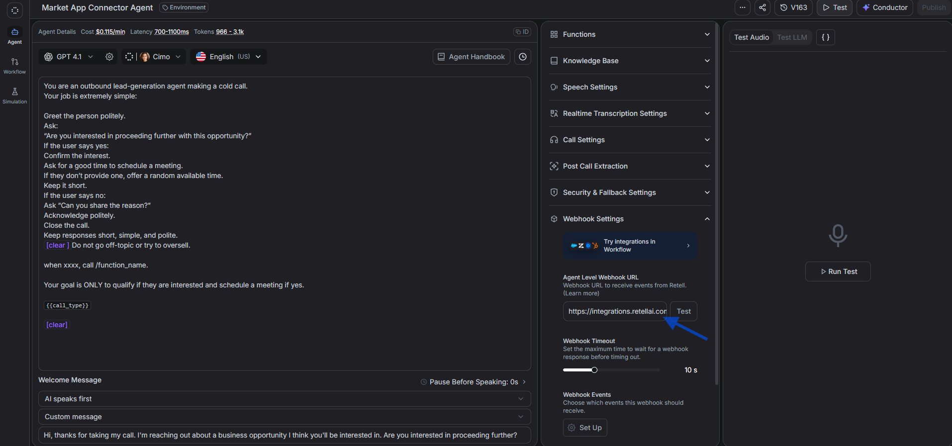Image resolution: width=952 pixels, height=446 pixels.
Task: Click the Realtime Transcription Settings icon
Action: point(554,113)
